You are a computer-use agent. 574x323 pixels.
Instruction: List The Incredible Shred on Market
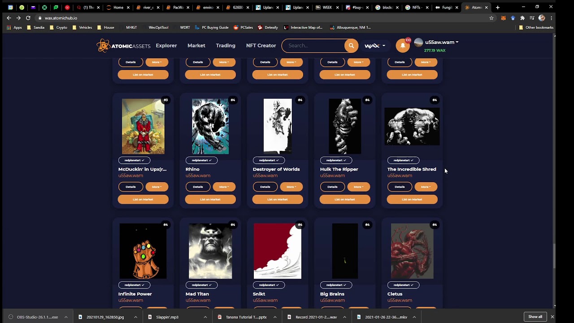tap(412, 199)
